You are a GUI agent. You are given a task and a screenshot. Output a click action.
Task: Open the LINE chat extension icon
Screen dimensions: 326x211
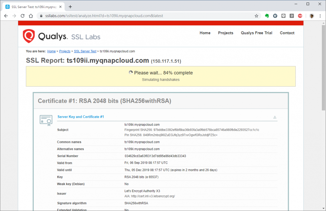pyautogui.click(x=283, y=16)
